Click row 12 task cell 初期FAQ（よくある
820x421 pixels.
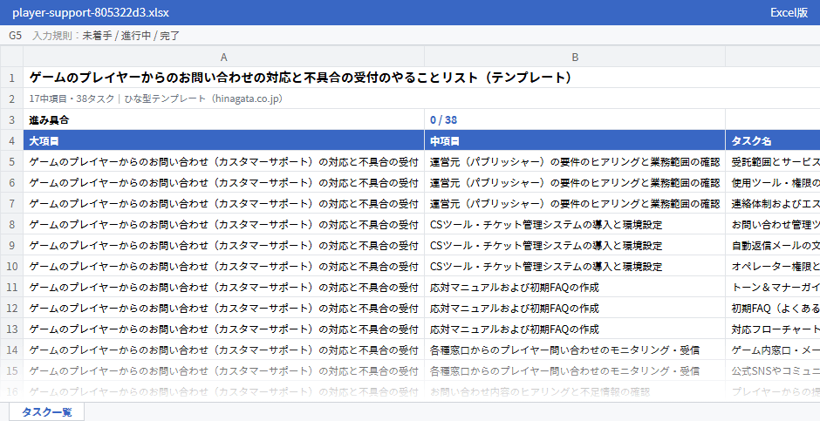tap(772, 308)
